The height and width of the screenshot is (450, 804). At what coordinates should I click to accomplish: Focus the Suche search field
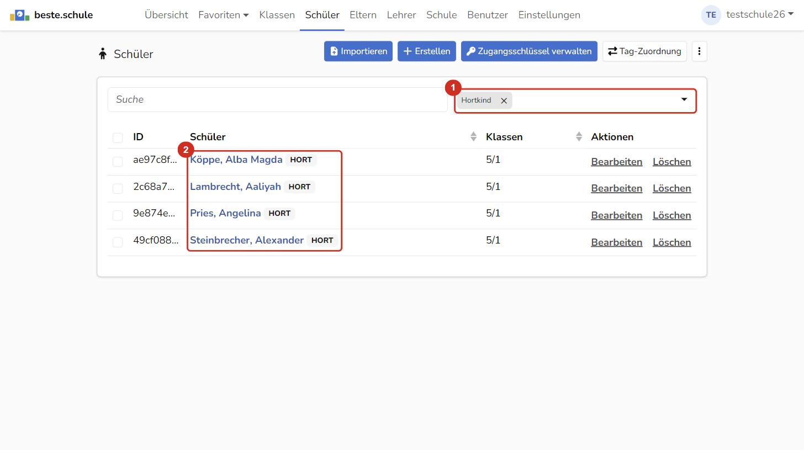pos(277,99)
